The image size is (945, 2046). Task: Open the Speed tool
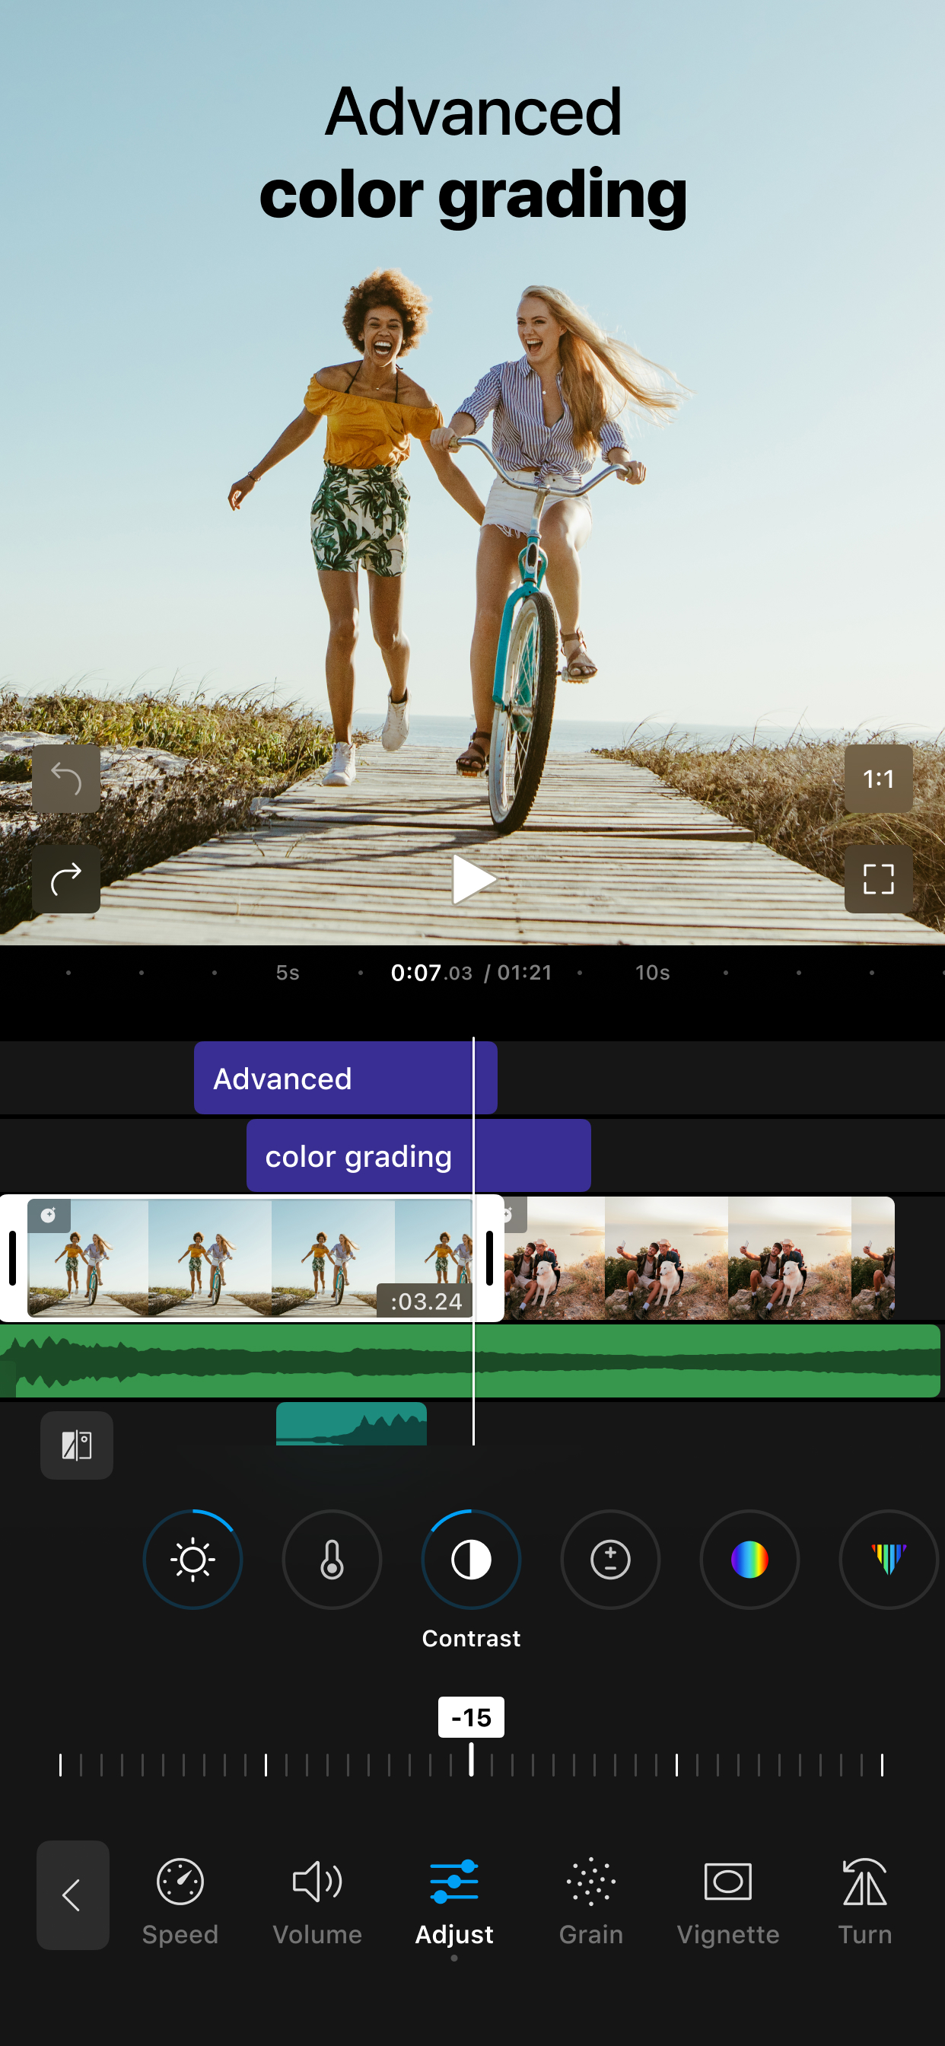tap(180, 1901)
